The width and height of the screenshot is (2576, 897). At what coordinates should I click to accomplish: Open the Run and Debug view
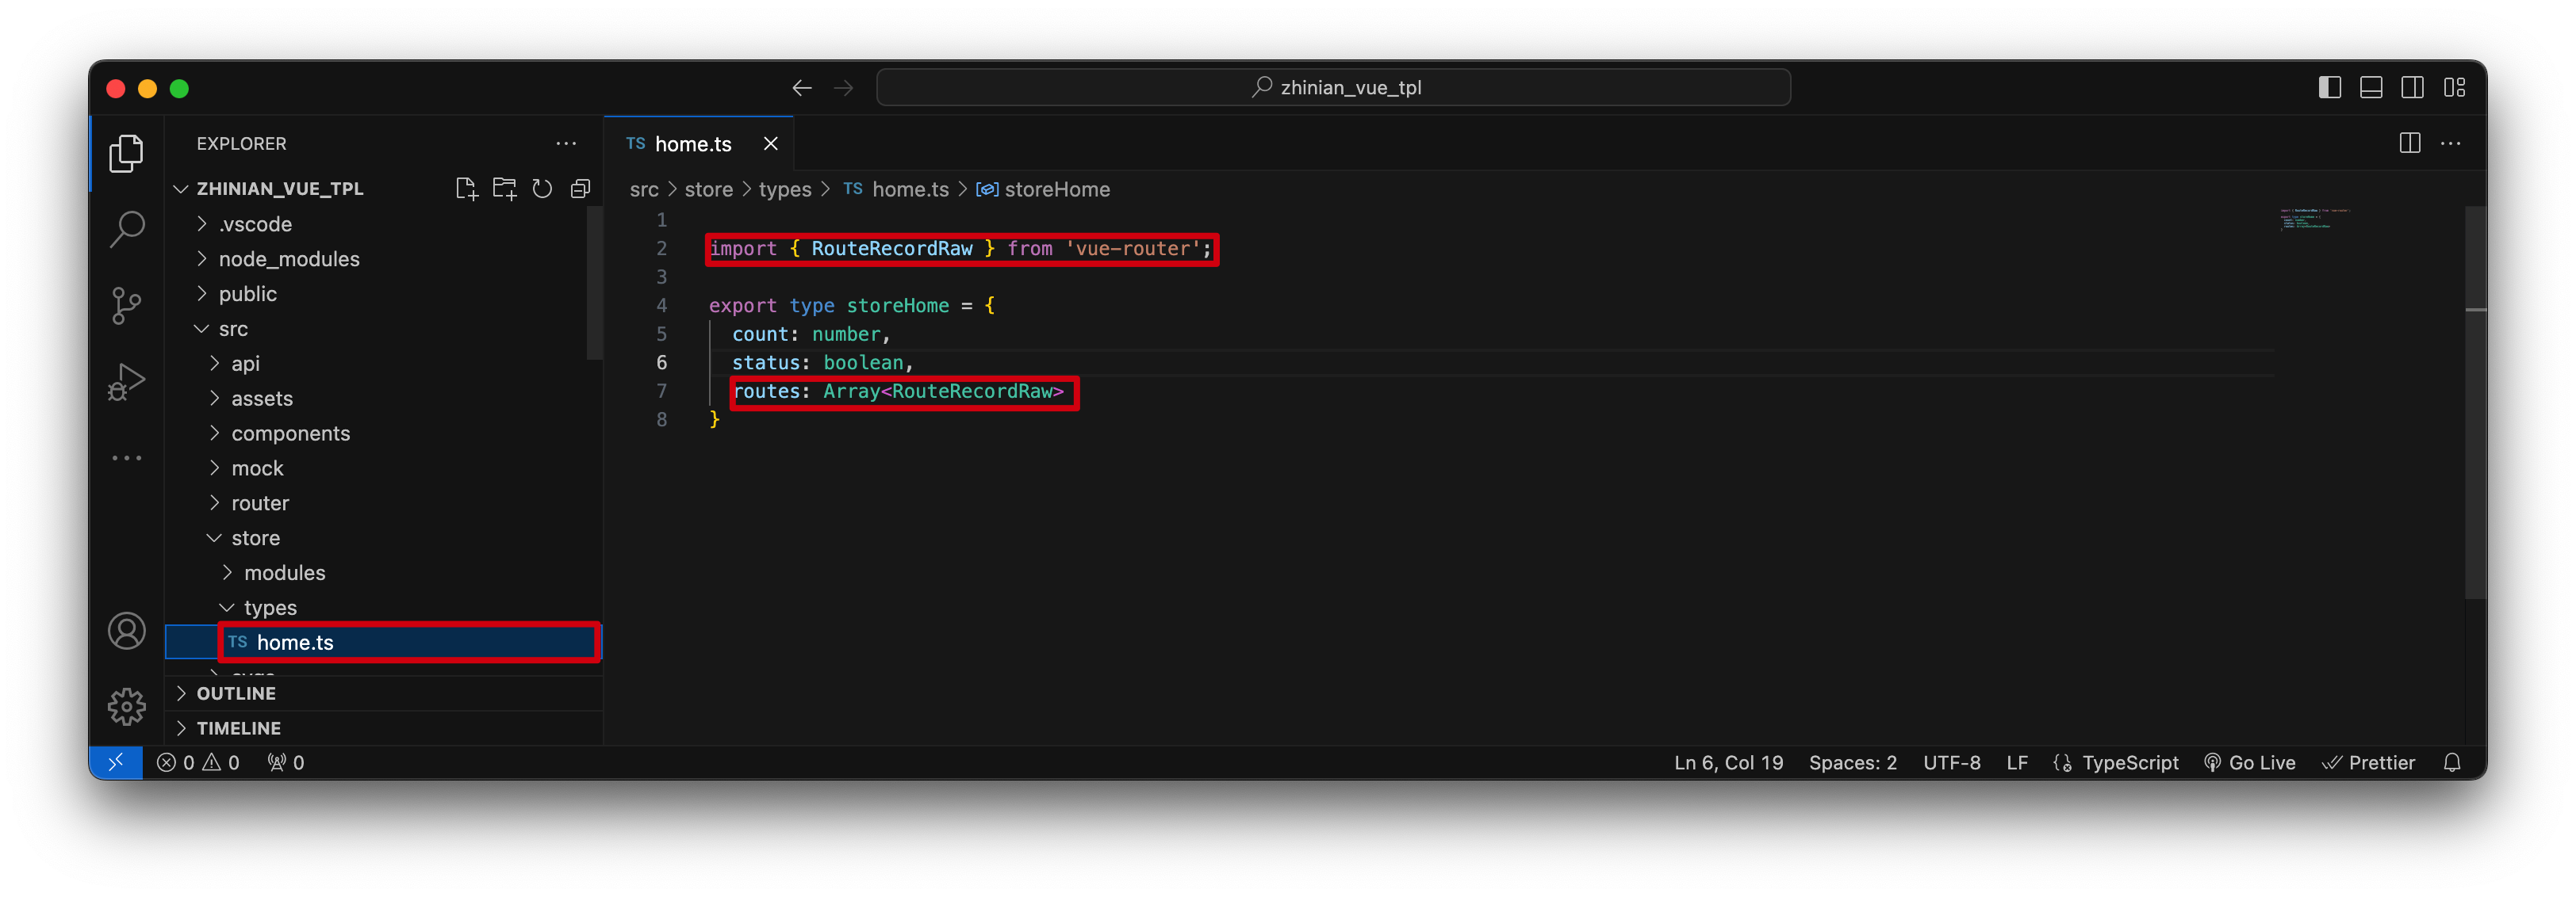(x=126, y=382)
